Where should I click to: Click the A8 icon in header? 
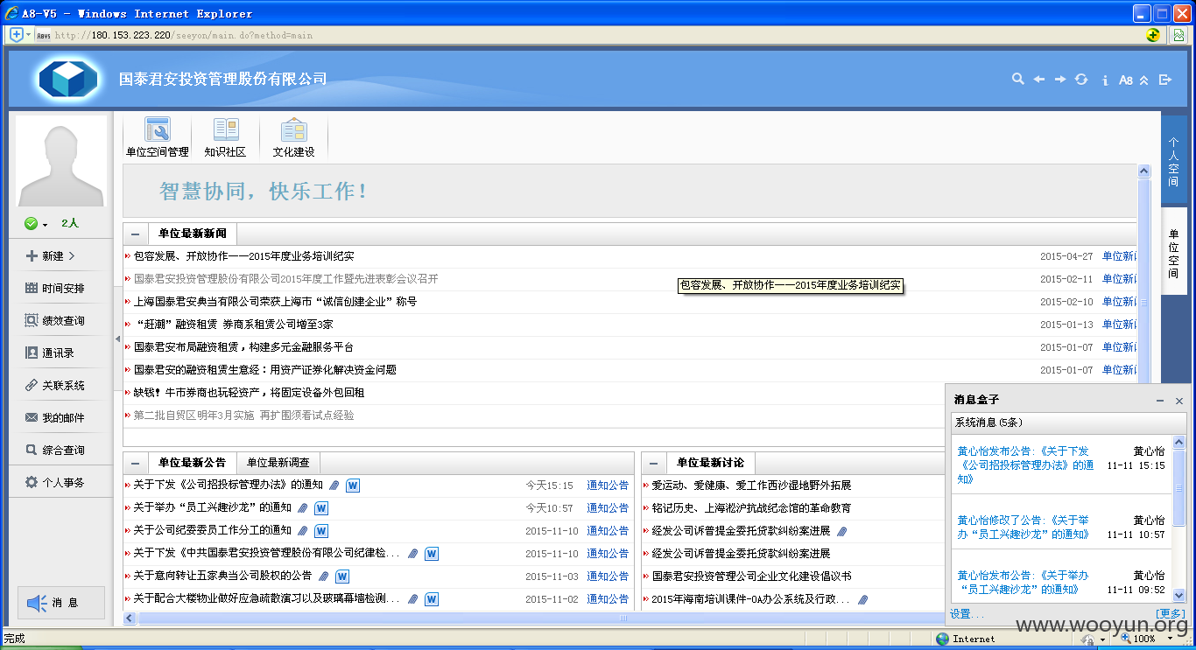pyautogui.click(x=1126, y=80)
